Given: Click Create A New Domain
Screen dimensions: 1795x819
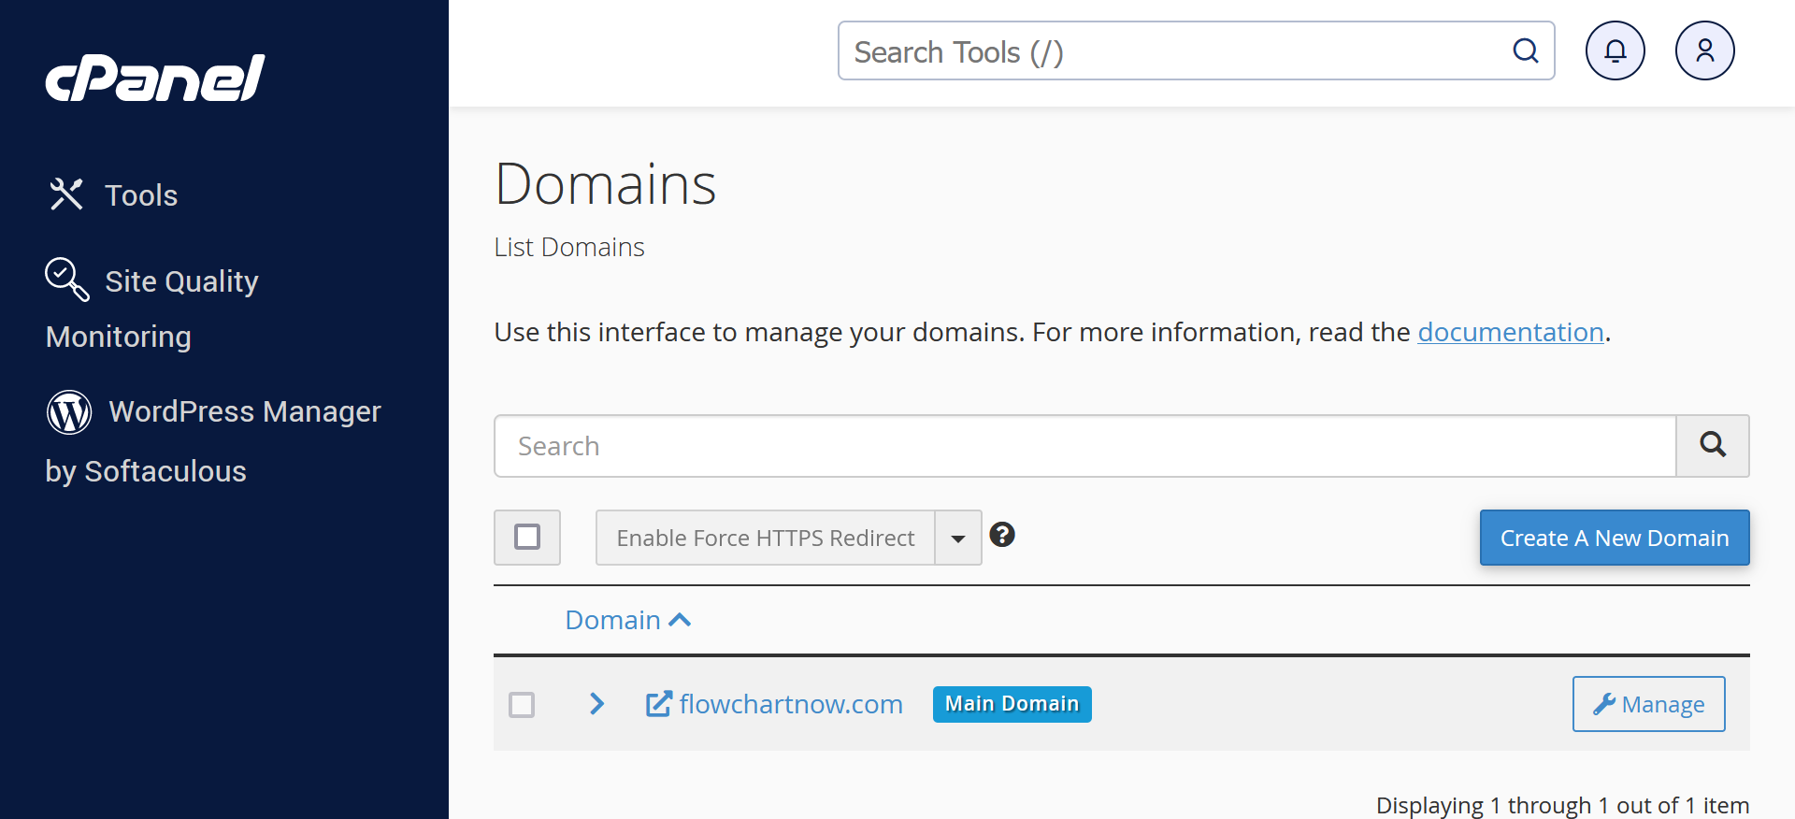Looking at the screenshot, I should [1615, 538].
